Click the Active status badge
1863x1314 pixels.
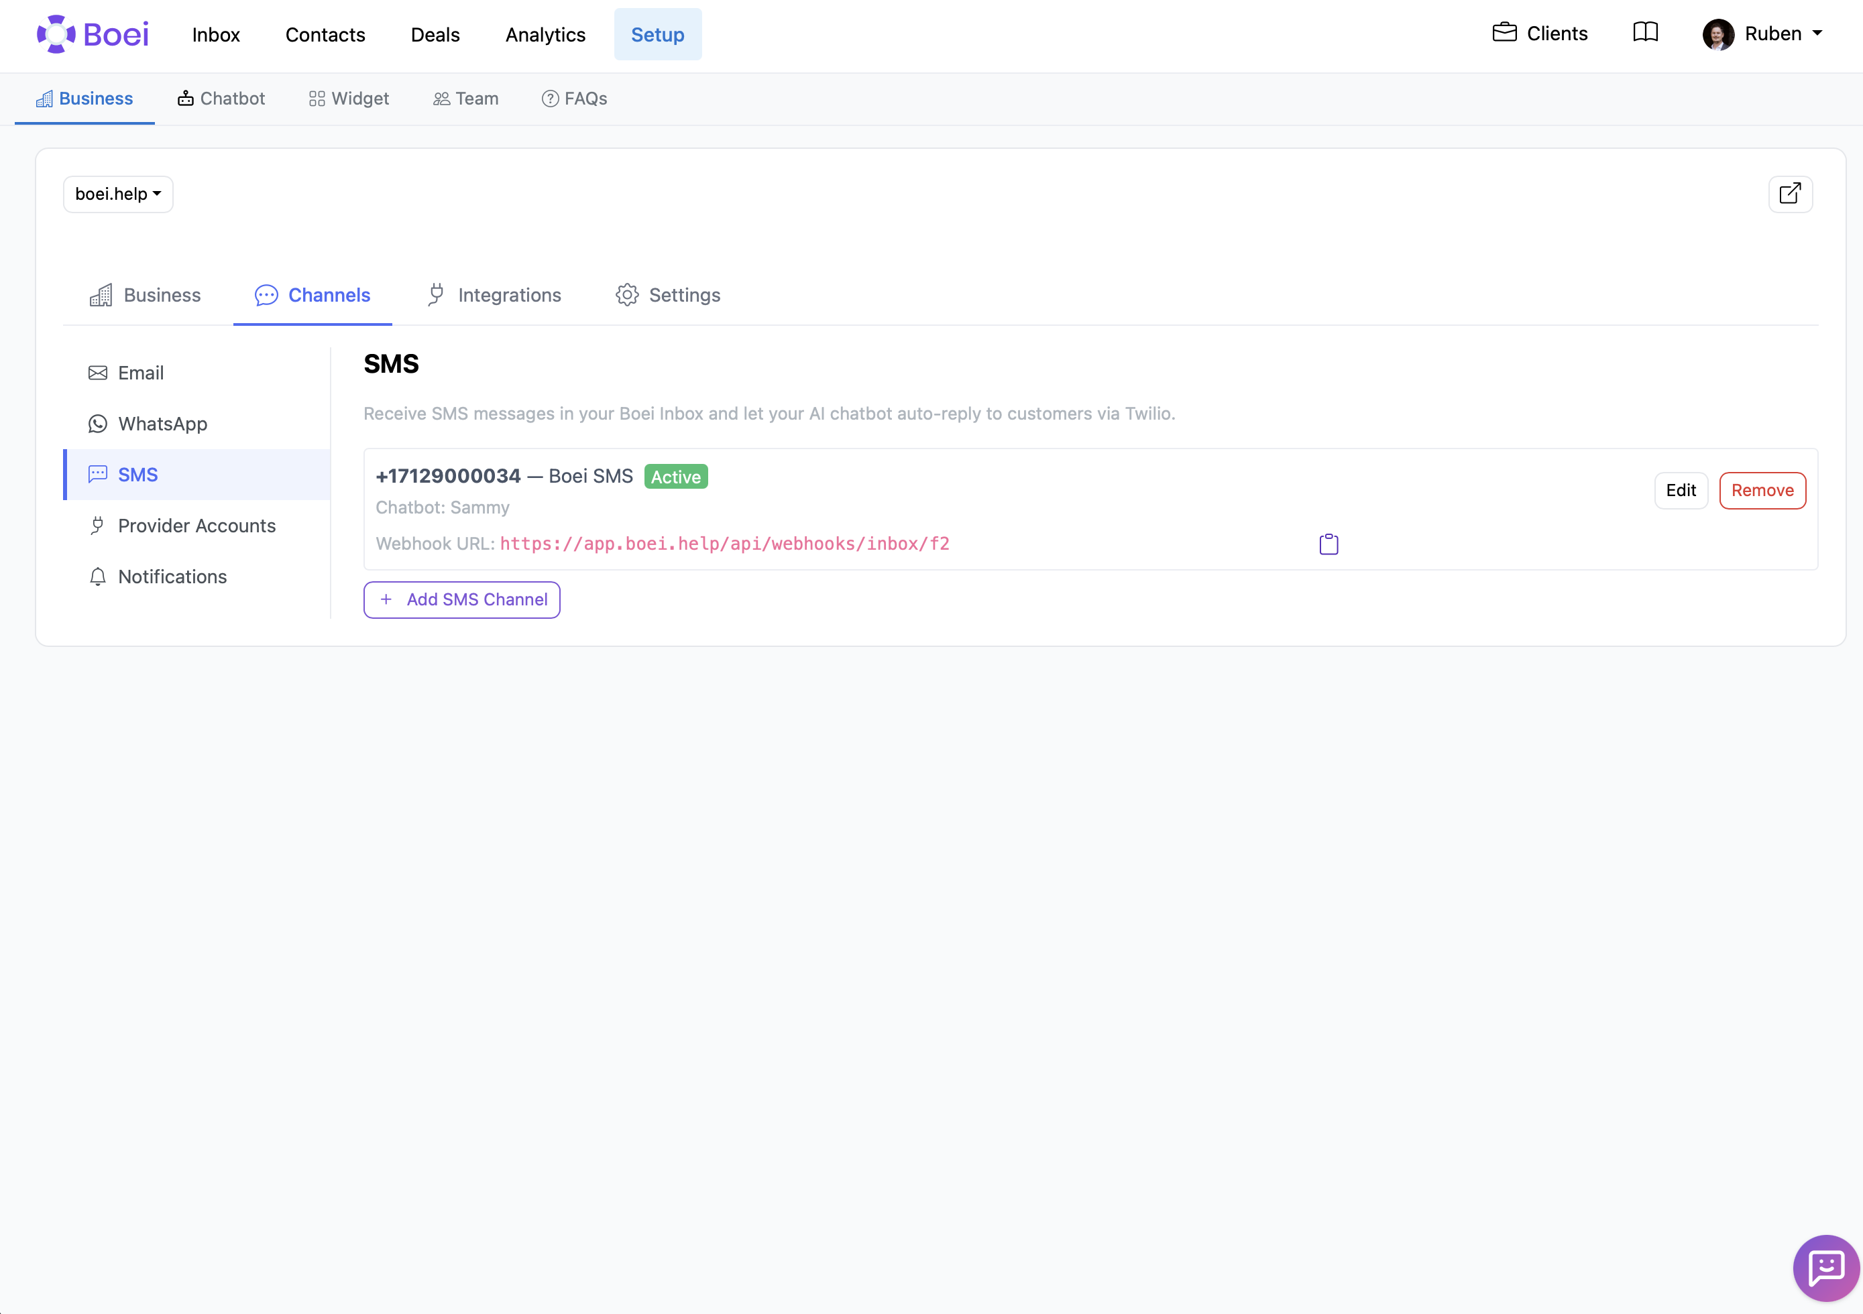(x=676, y=477)
